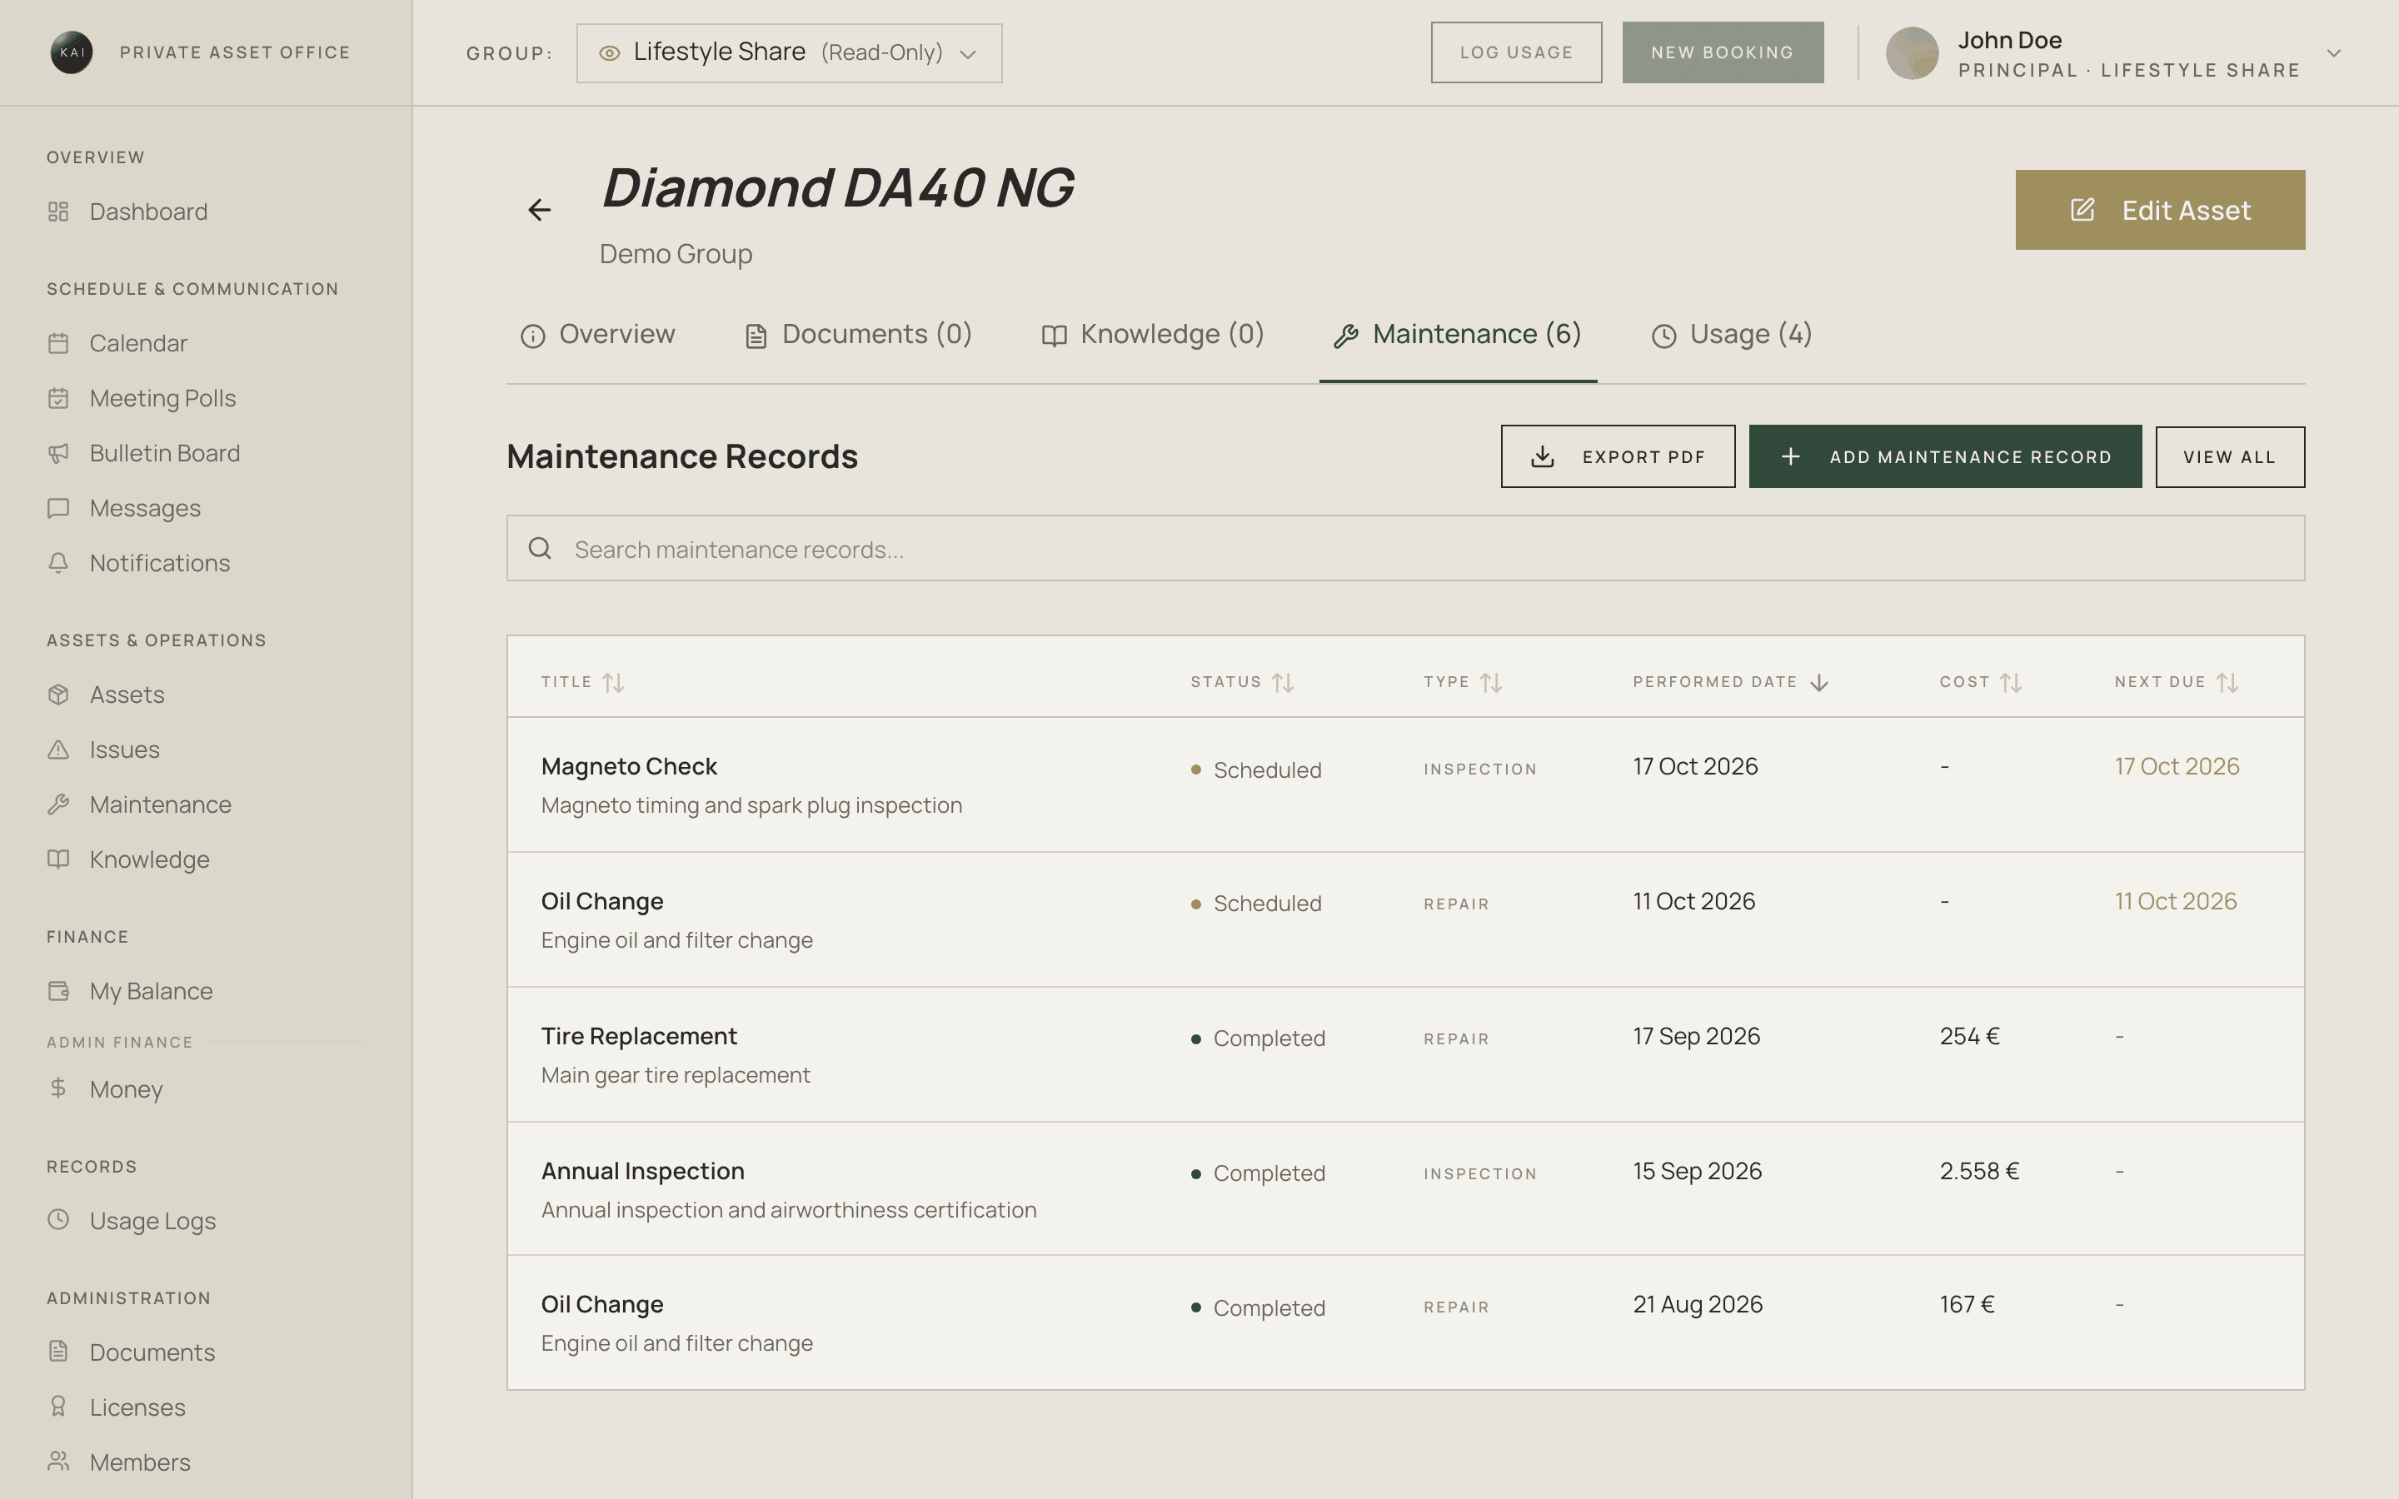Open Usage Logs under Records
Screen dimensions: 2399x1499
pos(131,1220)
